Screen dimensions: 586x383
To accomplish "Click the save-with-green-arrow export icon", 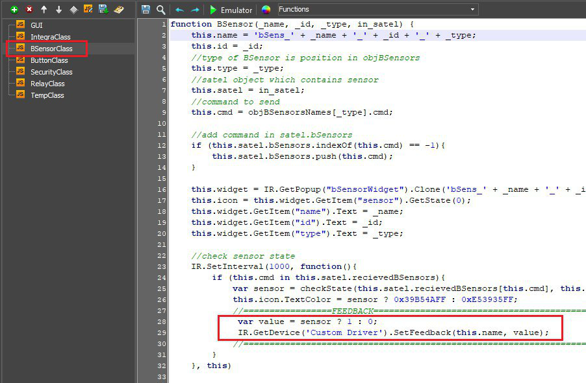I will [103, 10].
